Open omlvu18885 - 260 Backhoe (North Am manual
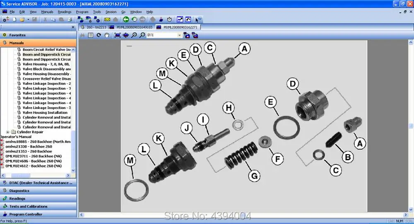Image resolution: width=414 pixels, height=224 pixels. 38,141
